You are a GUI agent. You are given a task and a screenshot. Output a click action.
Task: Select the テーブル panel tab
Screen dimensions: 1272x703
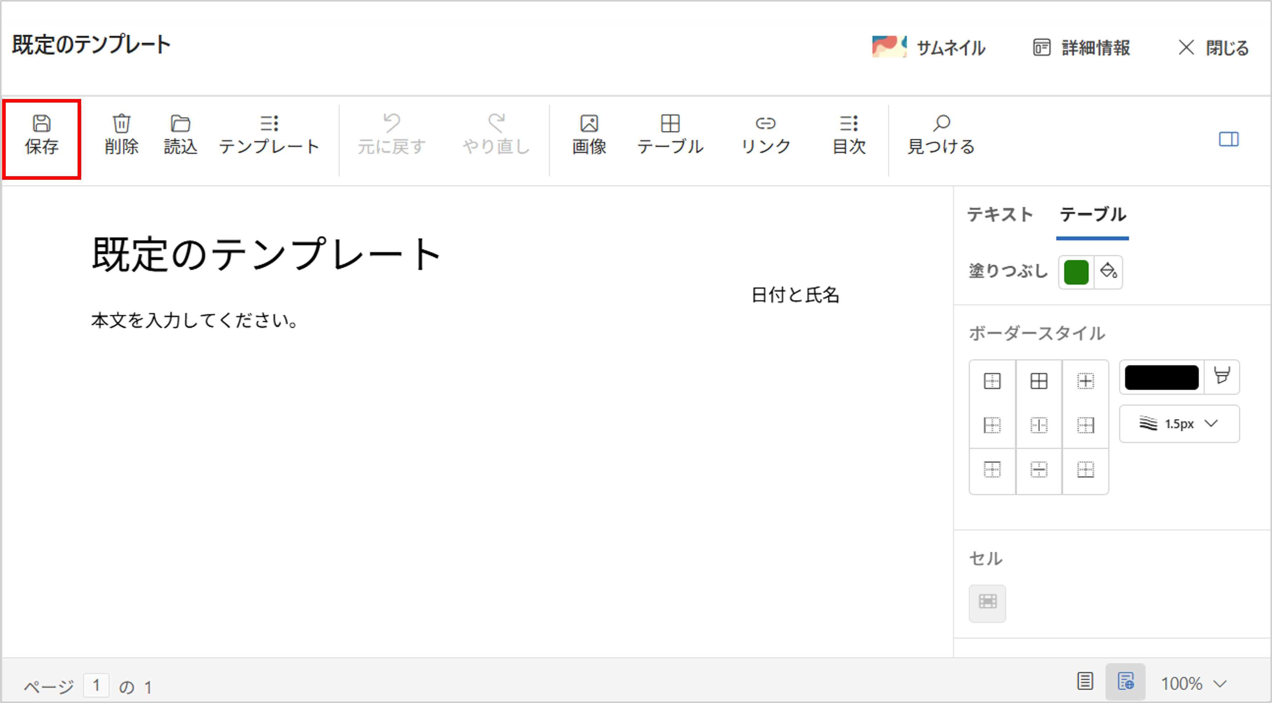[x=1092, y=215]
